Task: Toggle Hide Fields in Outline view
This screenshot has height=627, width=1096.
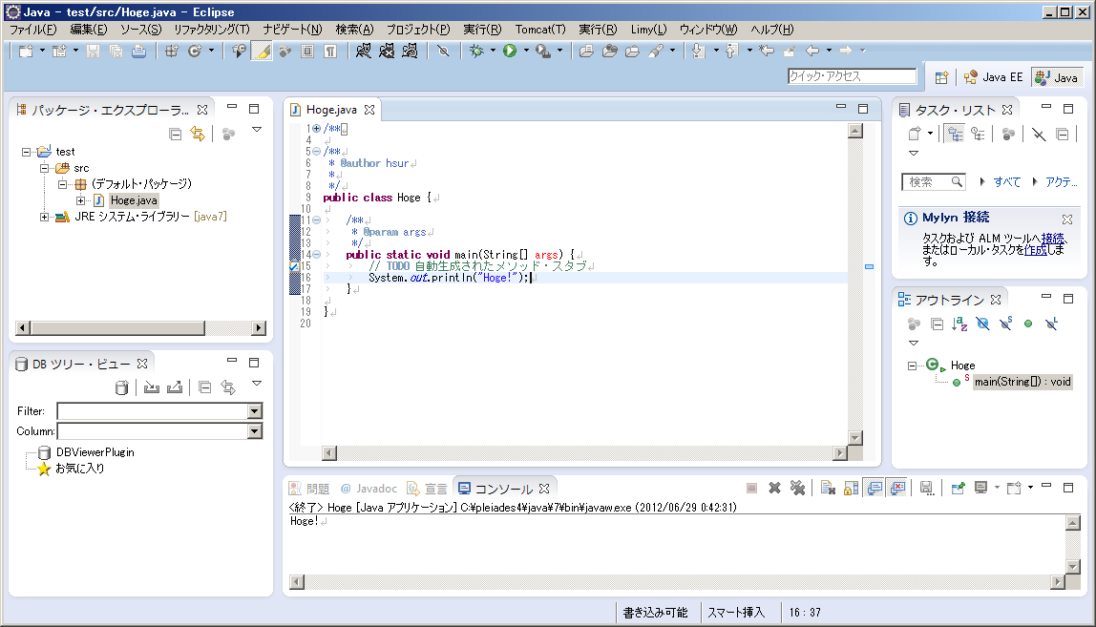Action: (982, 324)
